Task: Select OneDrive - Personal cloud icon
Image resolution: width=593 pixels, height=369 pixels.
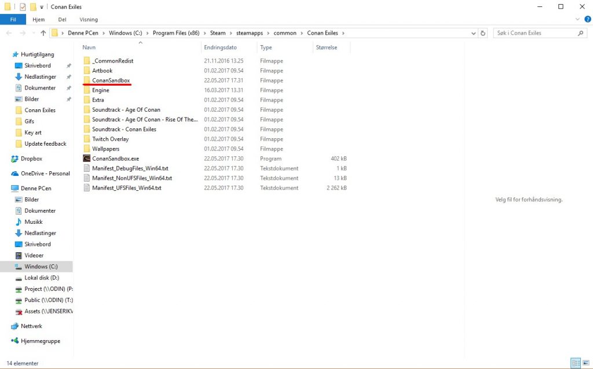Action: [x=15, y=174]
